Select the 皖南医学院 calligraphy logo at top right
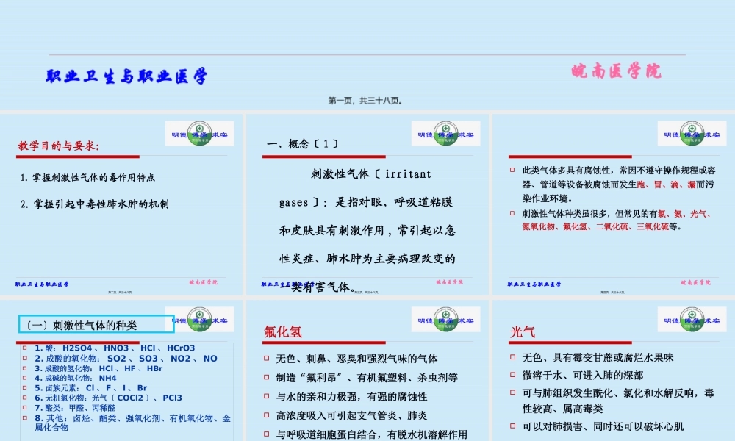The width and height of the screenshot is (735, 441). click(616, 72)
